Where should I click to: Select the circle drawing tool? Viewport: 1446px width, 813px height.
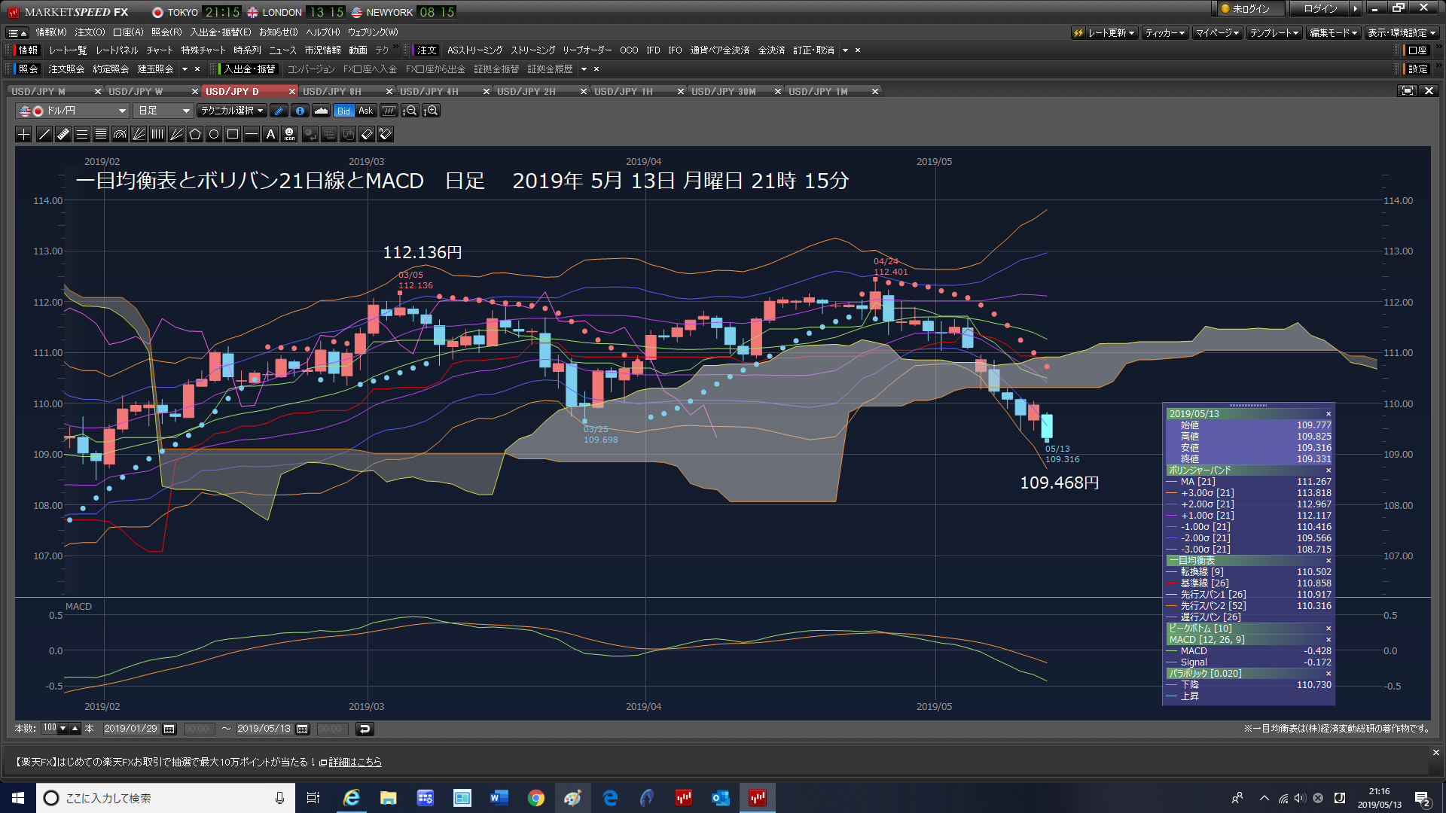[214, 134]
